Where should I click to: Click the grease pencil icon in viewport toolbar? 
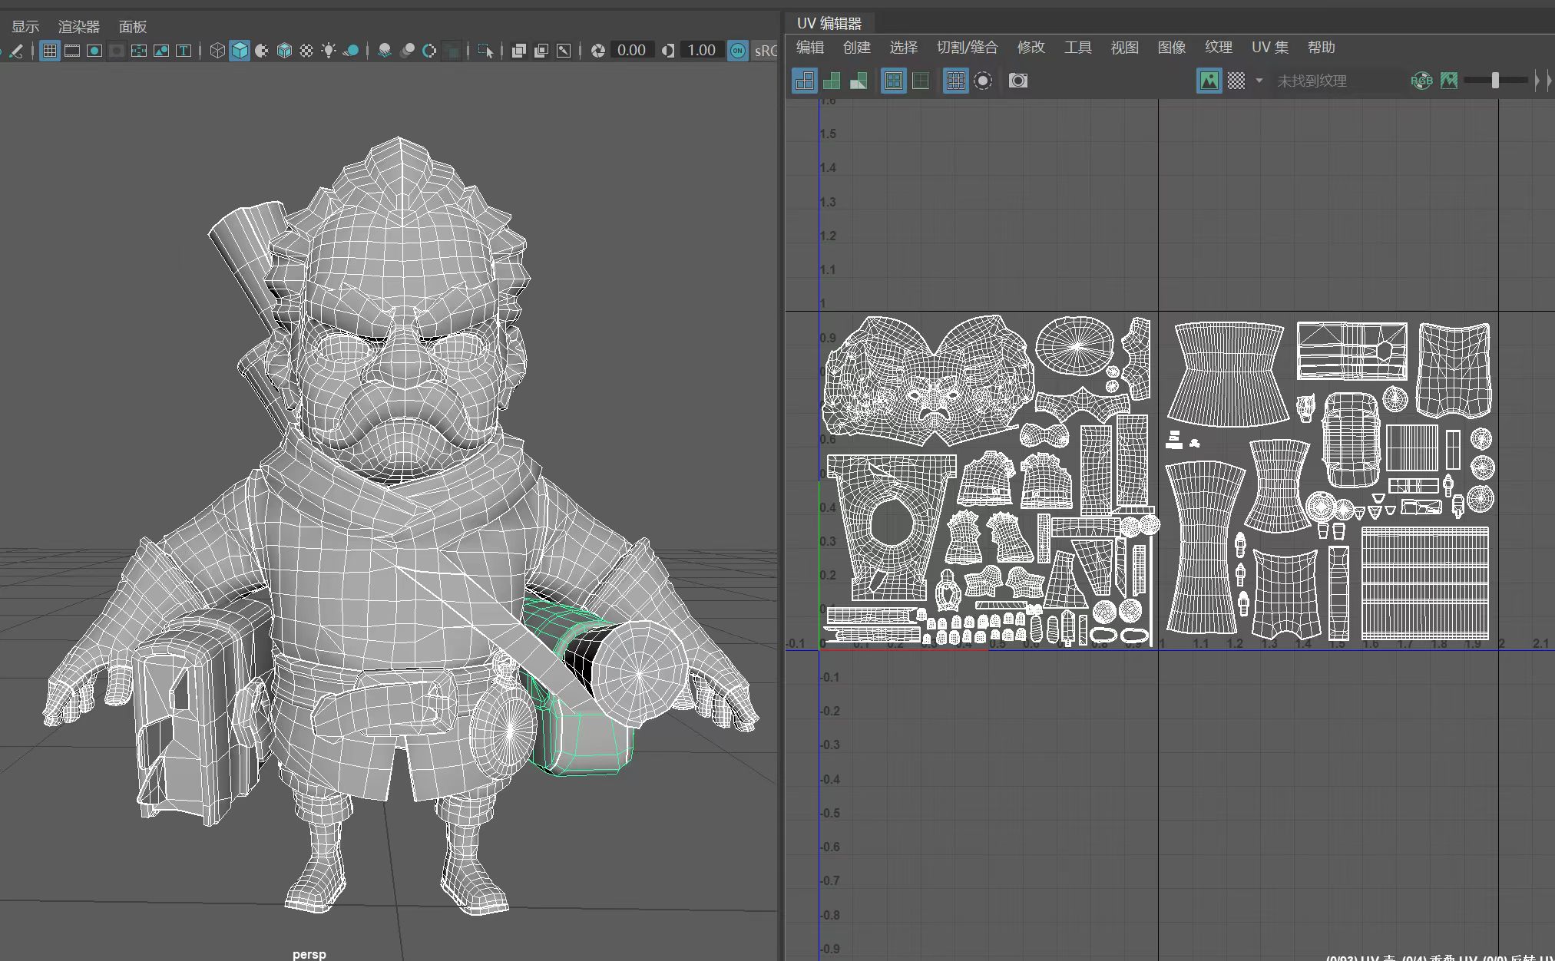[x=16, y=51]
